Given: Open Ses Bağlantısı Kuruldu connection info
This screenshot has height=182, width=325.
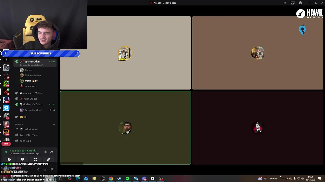Looking at the screenshot, I should [23, 151].
